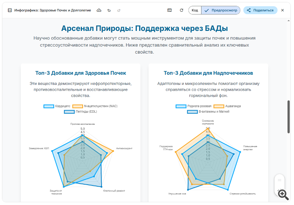The image size is (294, 205).
Task: Click the infographic document icon
Action: click(10, 10)
